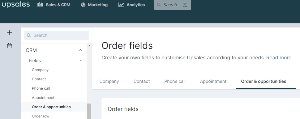This screenshot has height=119, width=300.
Task: Select Company in the sidebar fields list
Action: point(40,70)
